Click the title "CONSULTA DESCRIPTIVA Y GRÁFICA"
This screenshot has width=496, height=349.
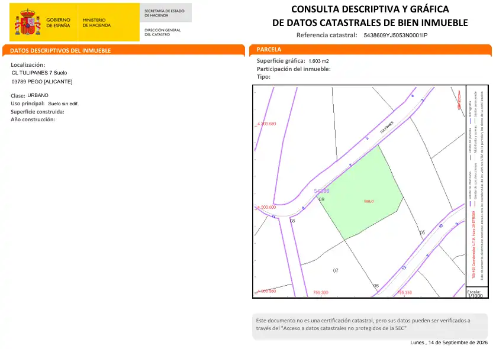pos(370,9)
